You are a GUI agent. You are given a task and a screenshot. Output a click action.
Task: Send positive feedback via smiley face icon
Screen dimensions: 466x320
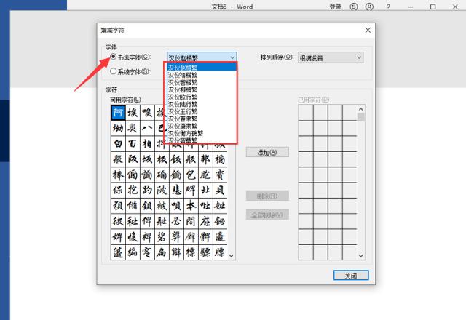pos(354,7)
